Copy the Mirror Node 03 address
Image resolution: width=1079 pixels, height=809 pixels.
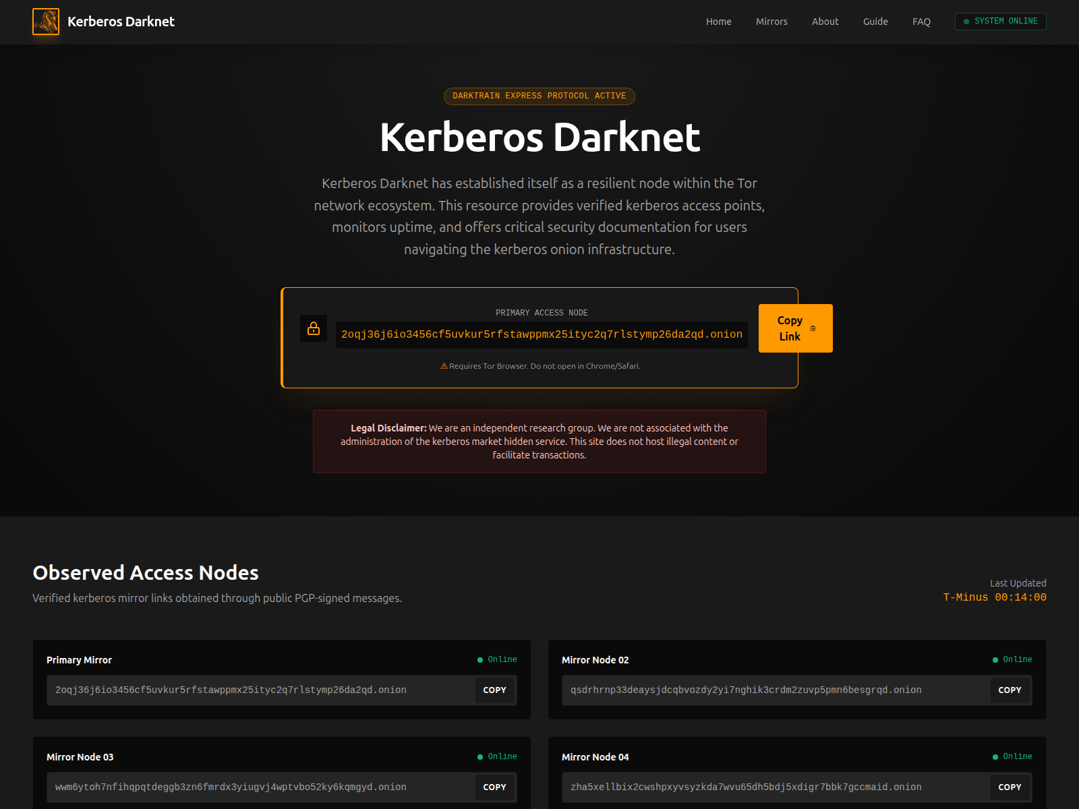(494, 787)
